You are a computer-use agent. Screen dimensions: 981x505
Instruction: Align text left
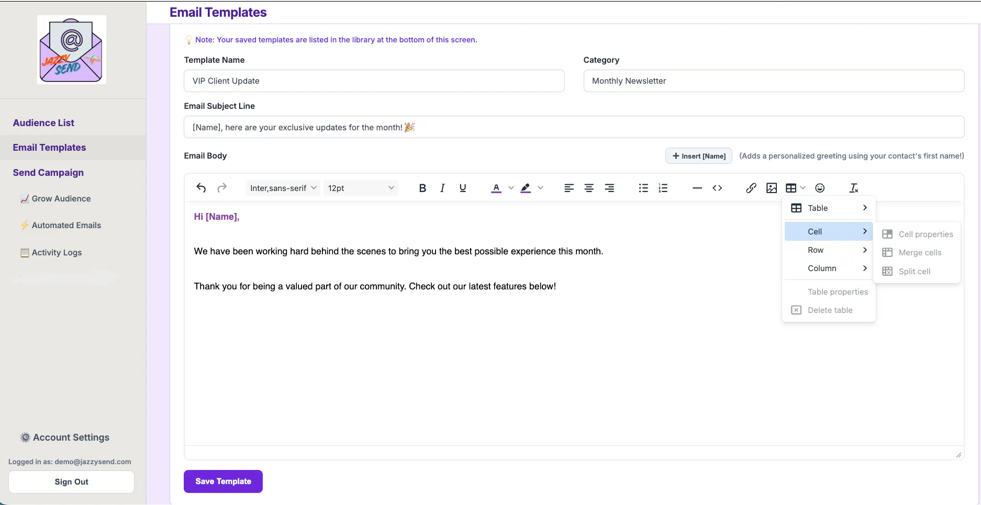569,188
